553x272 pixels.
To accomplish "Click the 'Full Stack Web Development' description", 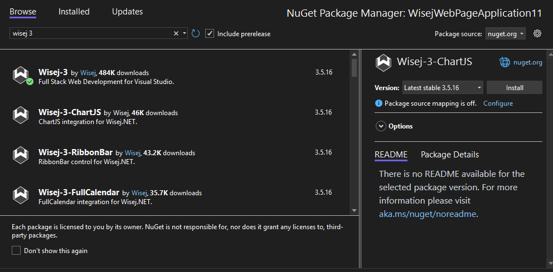I will pyautogui.click(x=106, y=82).
